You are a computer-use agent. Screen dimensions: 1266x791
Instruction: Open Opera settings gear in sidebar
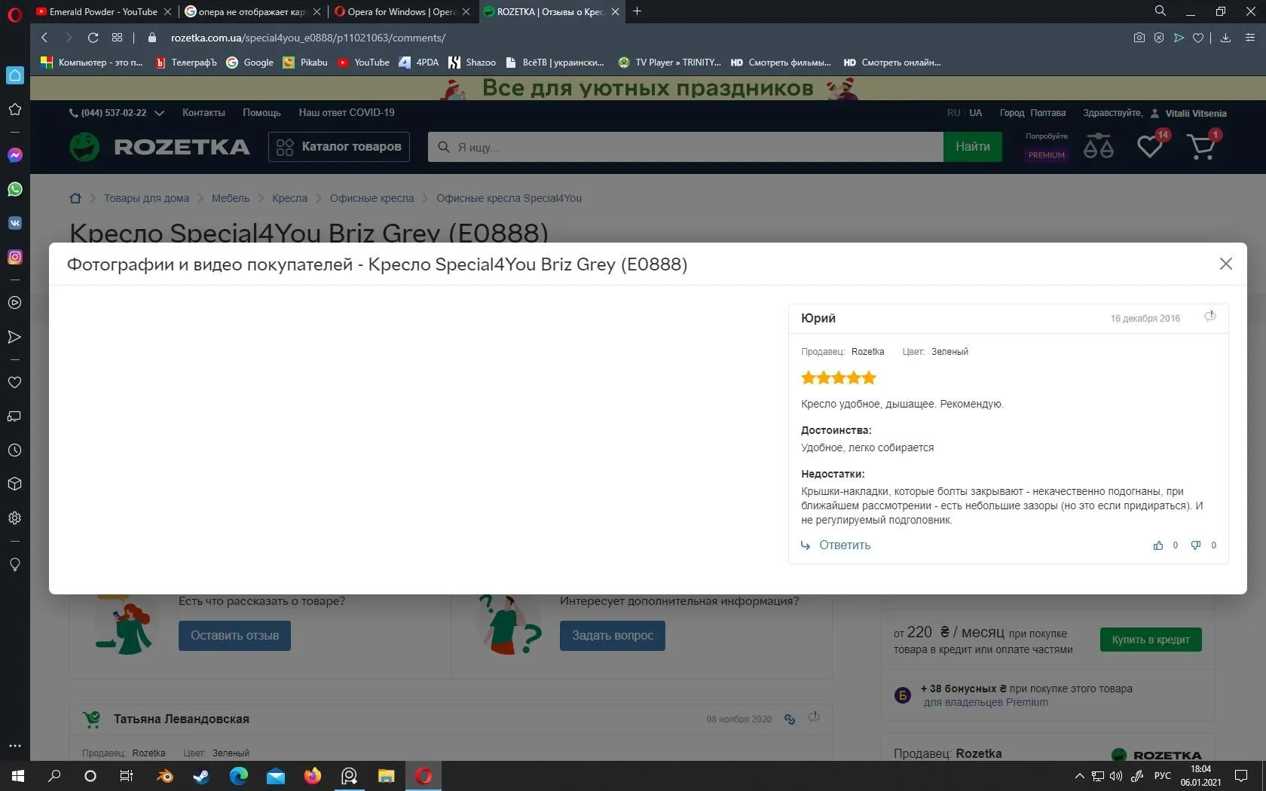coord(14,518)
